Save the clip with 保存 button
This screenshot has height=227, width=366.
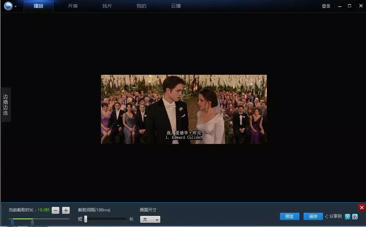coord(313,217)
